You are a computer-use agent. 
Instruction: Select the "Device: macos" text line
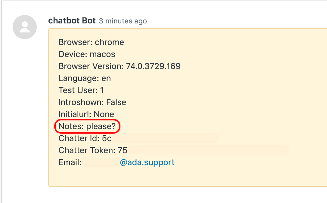(87, 54)
